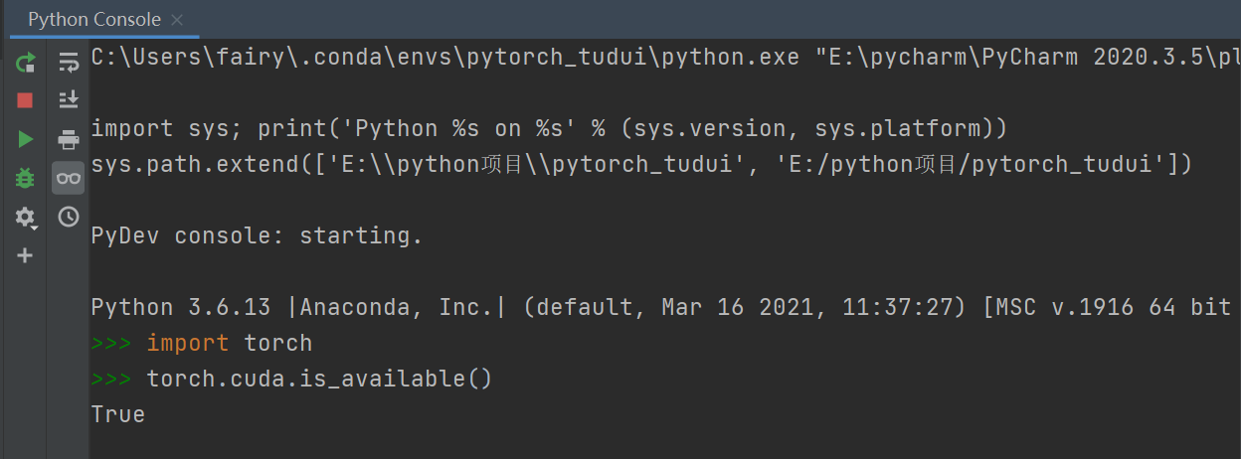Print console output with the printer icon
Viewport: 1241px width, 459px height.
click(68, 139)
